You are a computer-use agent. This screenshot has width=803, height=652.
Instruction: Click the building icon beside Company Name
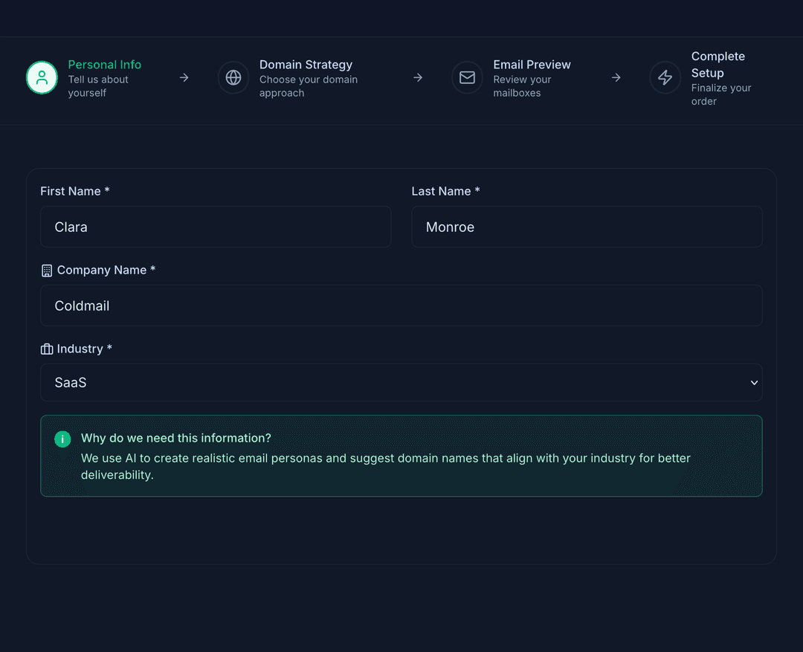point(46,270)
